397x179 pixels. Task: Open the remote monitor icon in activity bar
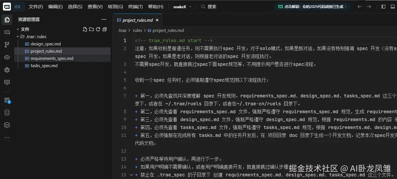coord(7,82)
